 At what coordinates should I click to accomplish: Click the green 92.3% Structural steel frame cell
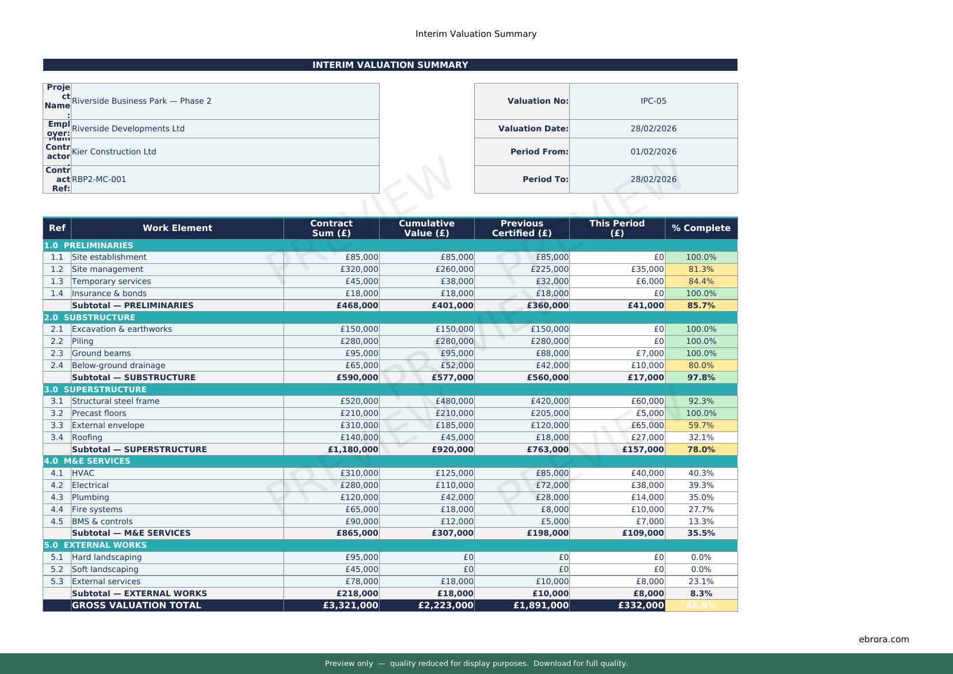click(701, 401)
